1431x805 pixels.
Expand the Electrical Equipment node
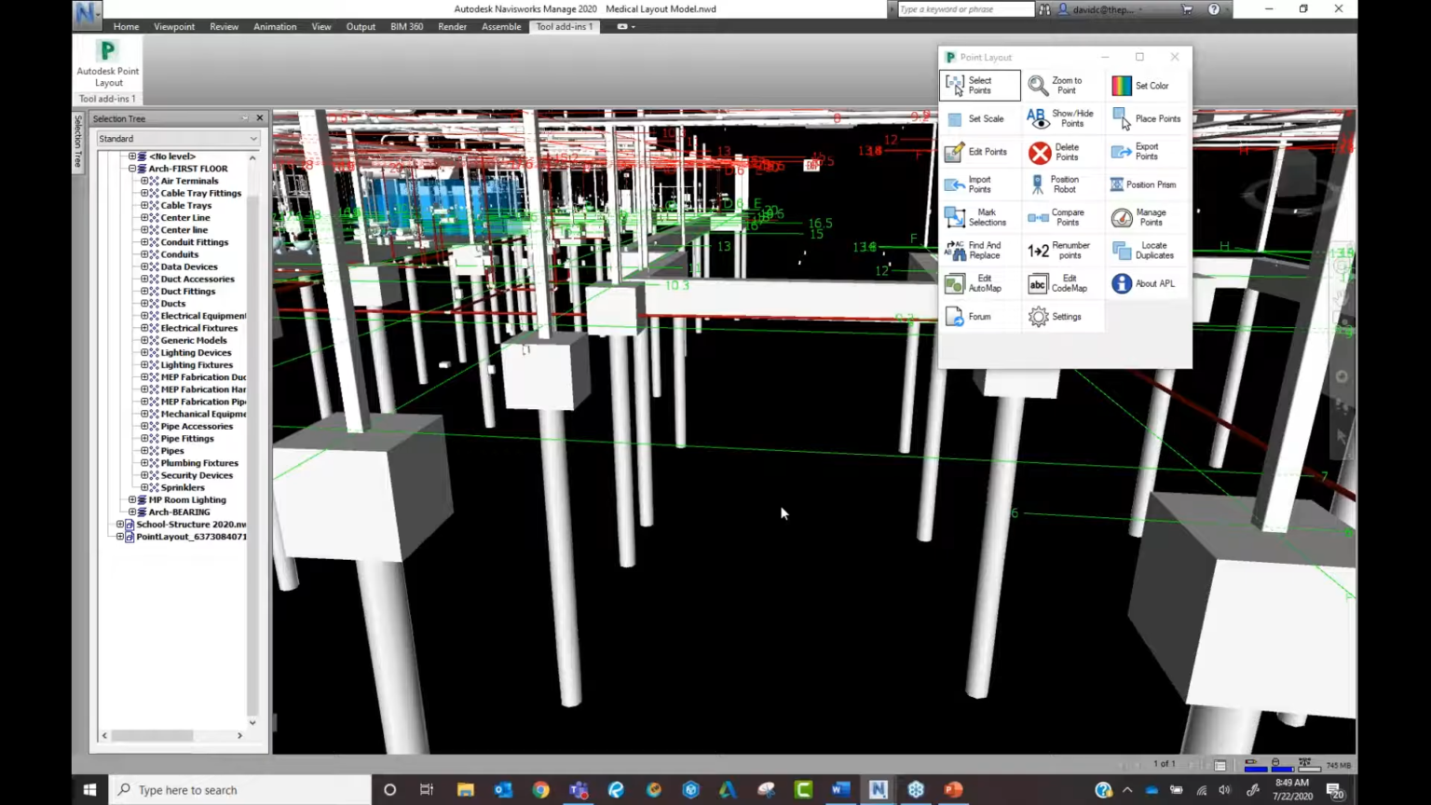coord(144,316)
